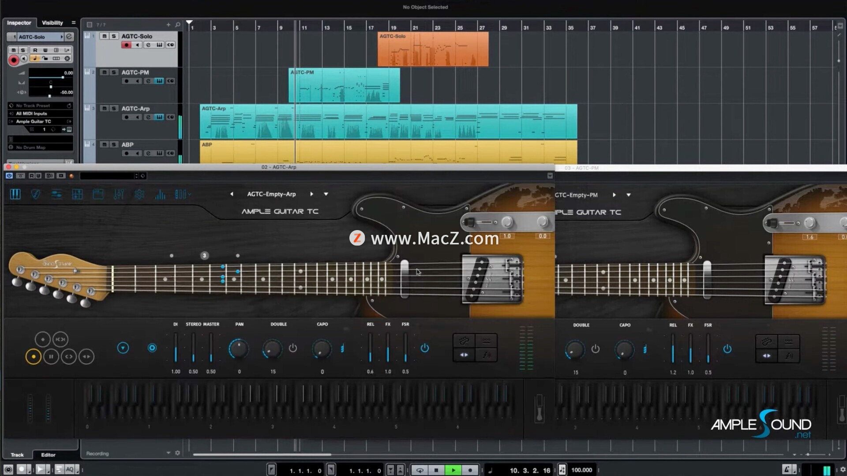Toggle DOUBLE power button in AGTC-PM plugin
Viewport: 847px width, 476px height.
pyautogui.click(x=596, y=349)
